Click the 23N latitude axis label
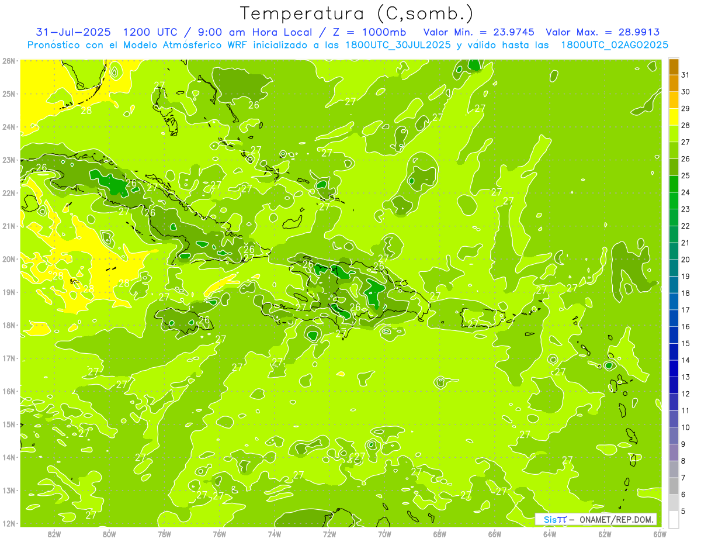The image size is (701, 542). (9, 160)
